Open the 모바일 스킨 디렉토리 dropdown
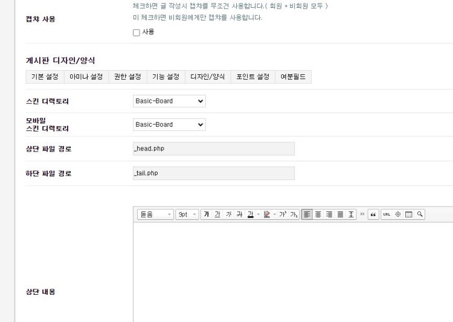Screen dimensions: 453x322 click(169, 124)
